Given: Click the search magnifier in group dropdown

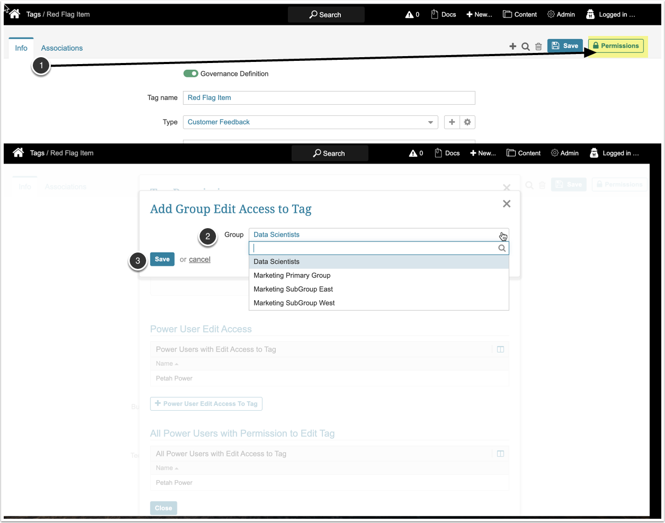Looking at the screenshot, I should pyautogui.click(x=502, y=248).
